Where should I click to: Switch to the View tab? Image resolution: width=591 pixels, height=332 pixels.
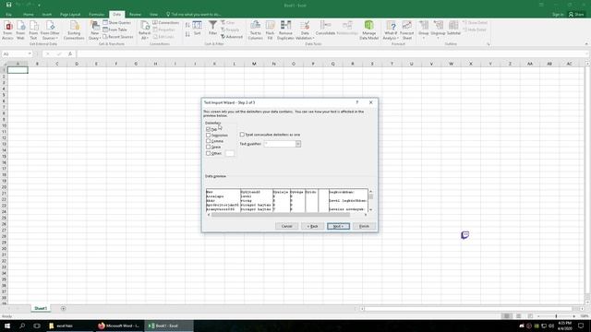(153, 15)
